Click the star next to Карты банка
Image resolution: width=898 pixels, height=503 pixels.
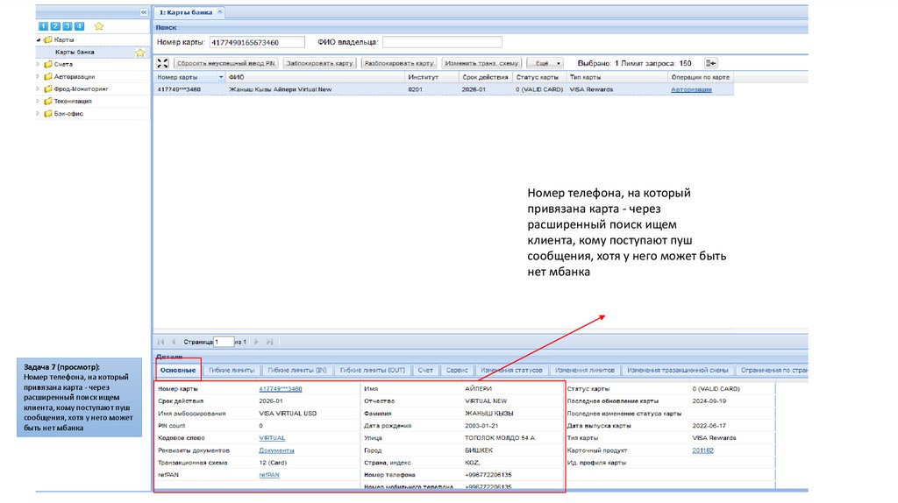click(139, 53)
